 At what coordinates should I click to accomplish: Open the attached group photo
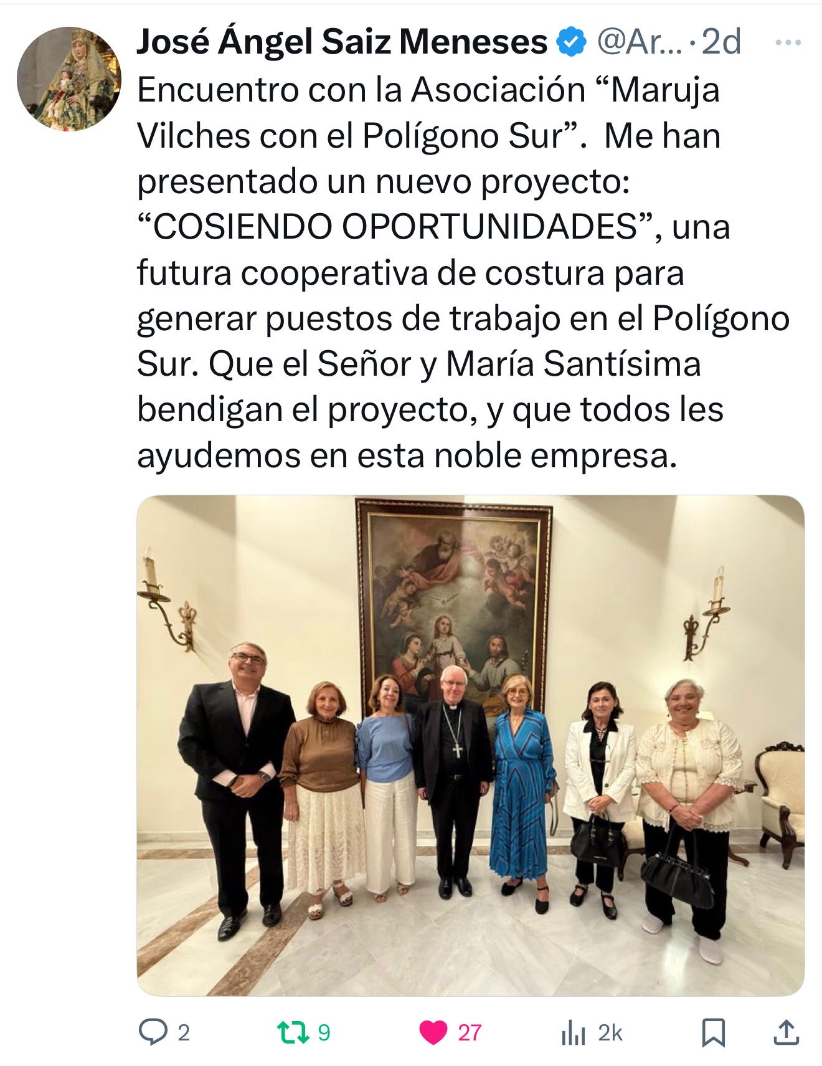point(470,745)
